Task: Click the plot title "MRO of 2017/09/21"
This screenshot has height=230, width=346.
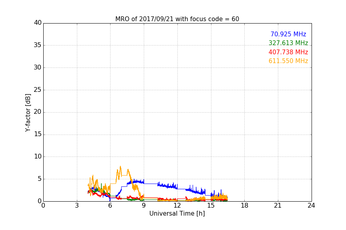Action: point(177,19)
